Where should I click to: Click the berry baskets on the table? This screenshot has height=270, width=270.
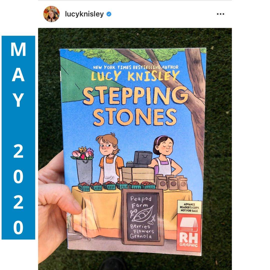116,186
